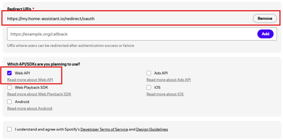Click the Which API/SDKs question heading
Viewport: 283px width, 140px height.
[x=44, y=64]
